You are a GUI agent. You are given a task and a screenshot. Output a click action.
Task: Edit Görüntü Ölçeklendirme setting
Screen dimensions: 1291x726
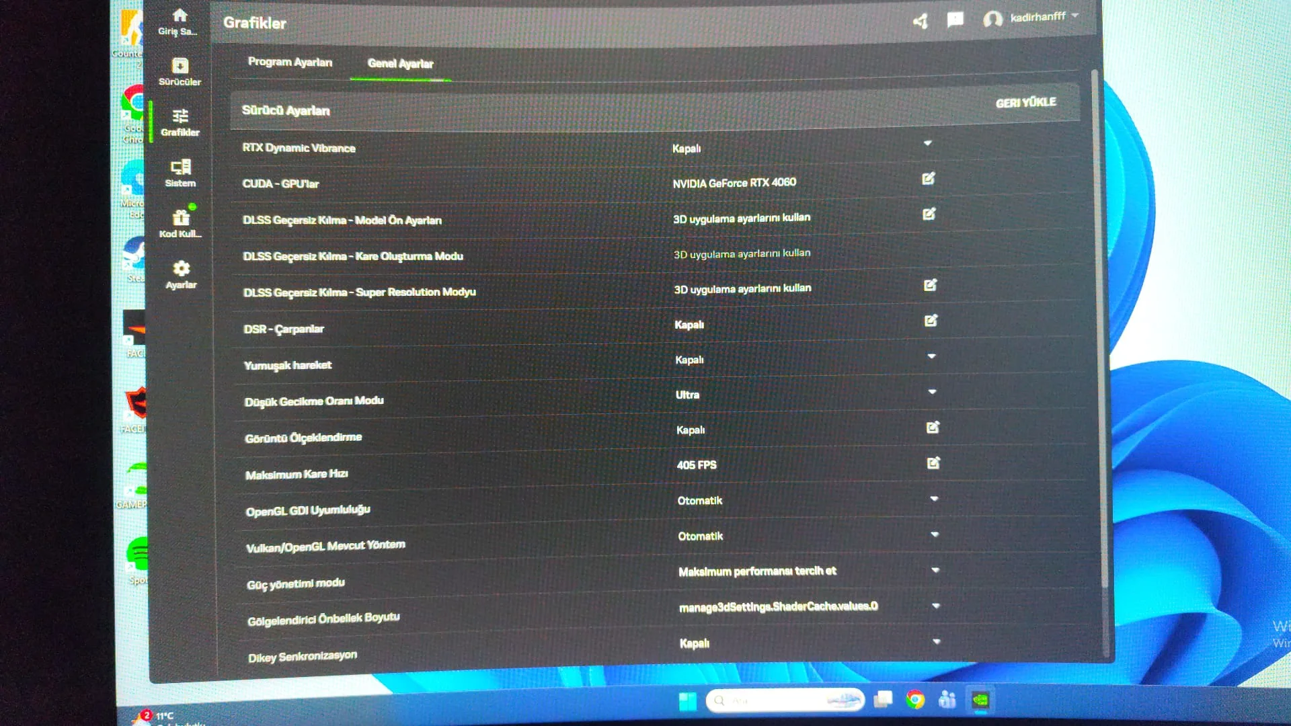(x=933, y=428)
